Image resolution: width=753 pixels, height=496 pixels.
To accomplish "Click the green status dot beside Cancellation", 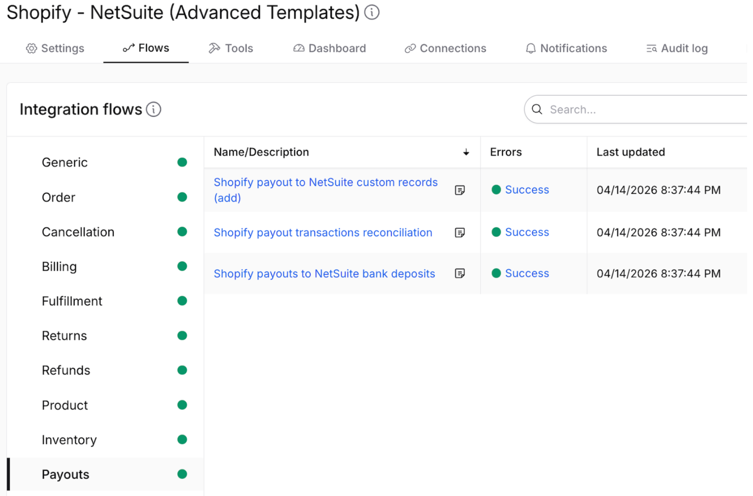I will [182, 232].
